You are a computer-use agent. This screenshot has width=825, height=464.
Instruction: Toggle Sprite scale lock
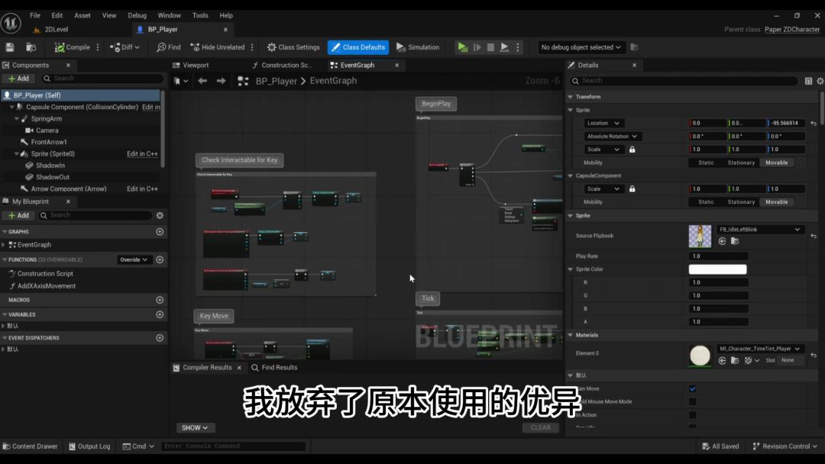click(632, 150)
